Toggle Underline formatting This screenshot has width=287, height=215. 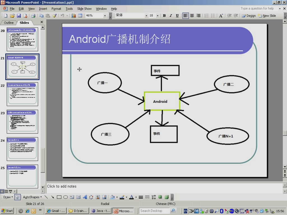click(x=177, y=16)
